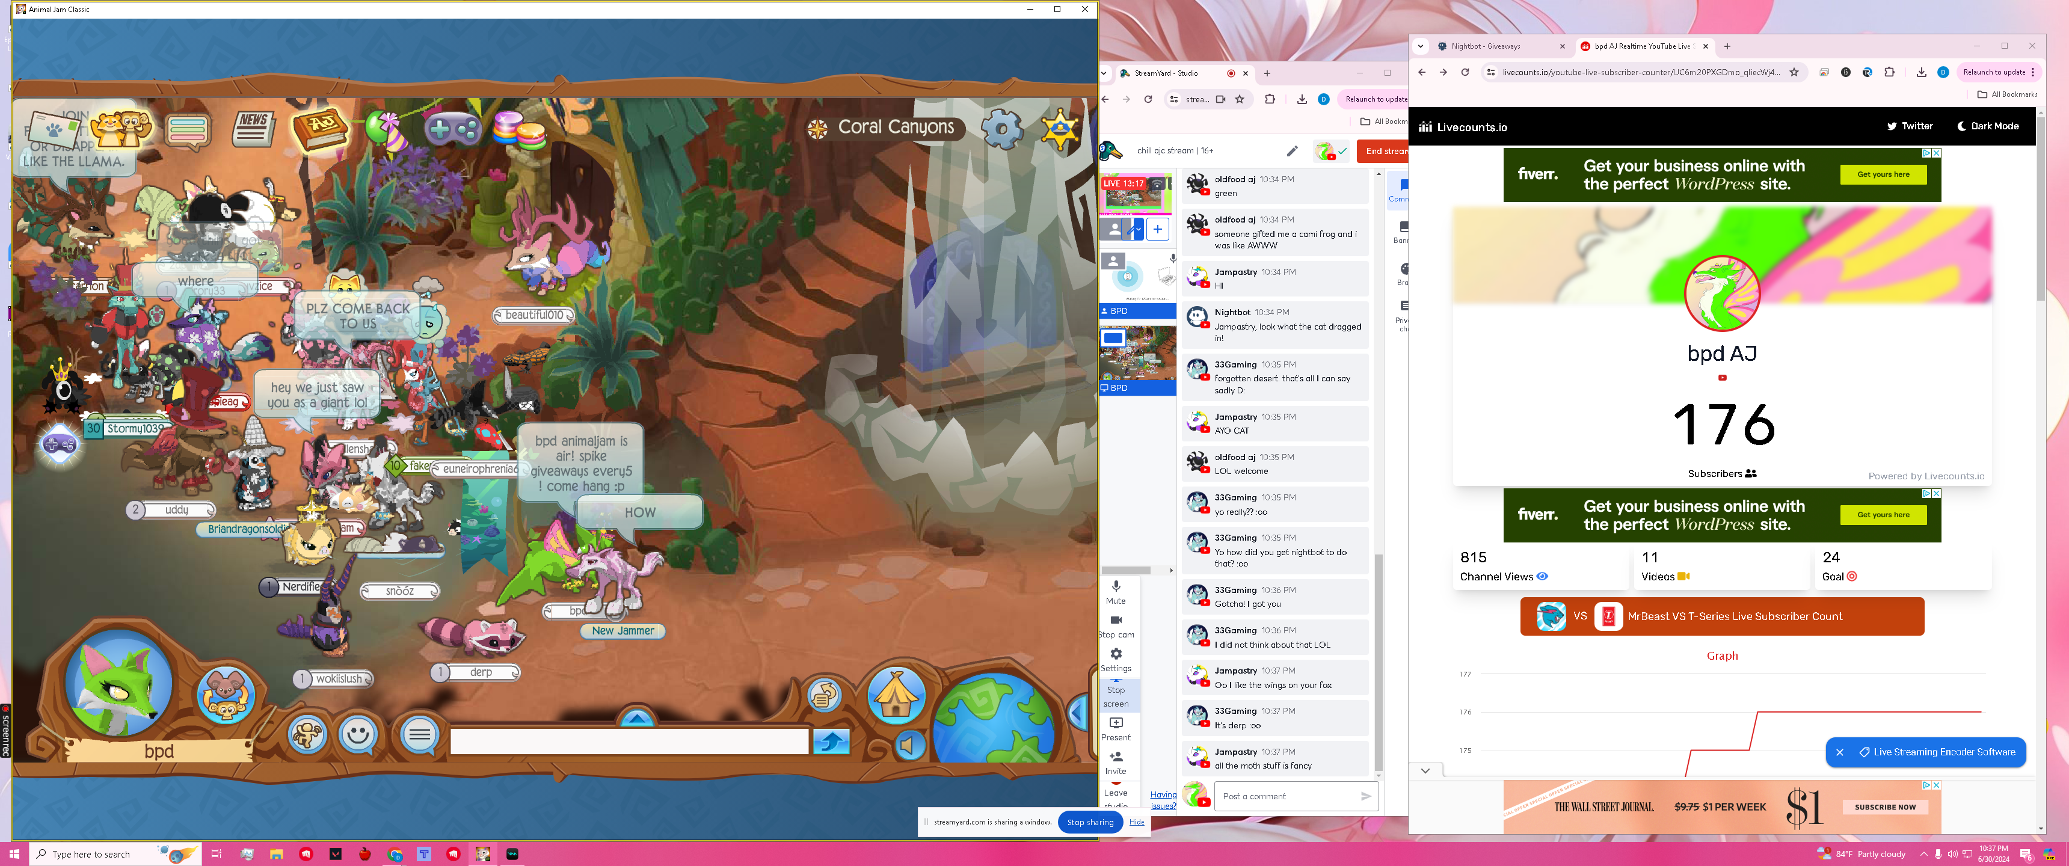Click Stop sharing in the sharing bar
Screen dimensions: 2069x866
click(x=1090, y=822)
